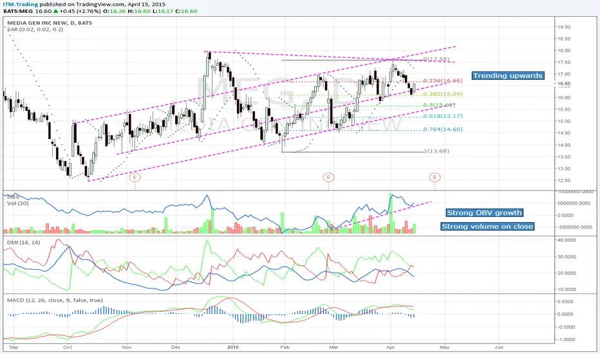Click the MEDIA GEN INC NEW, D, BATS title
Screen dimensions: 600x354
(50, 23)
